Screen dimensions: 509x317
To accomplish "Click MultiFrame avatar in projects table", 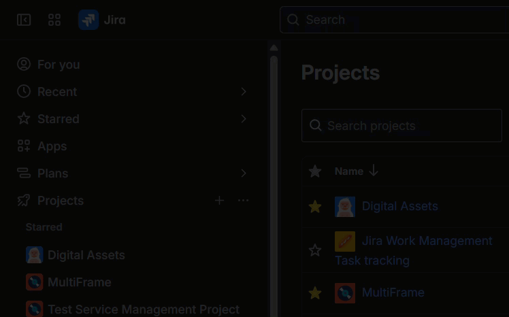I will tap(345, 293).
